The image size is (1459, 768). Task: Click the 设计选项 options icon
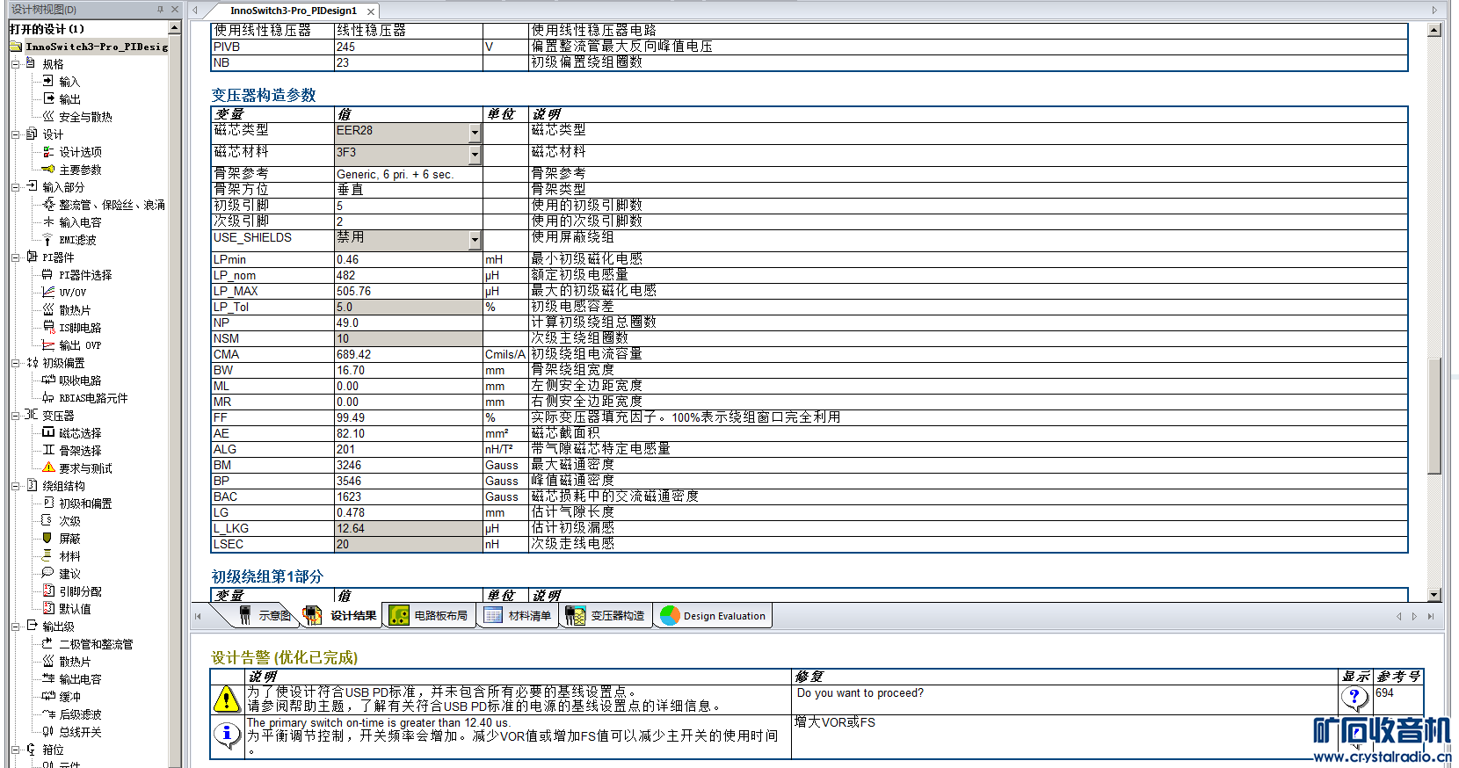point(48,151)
